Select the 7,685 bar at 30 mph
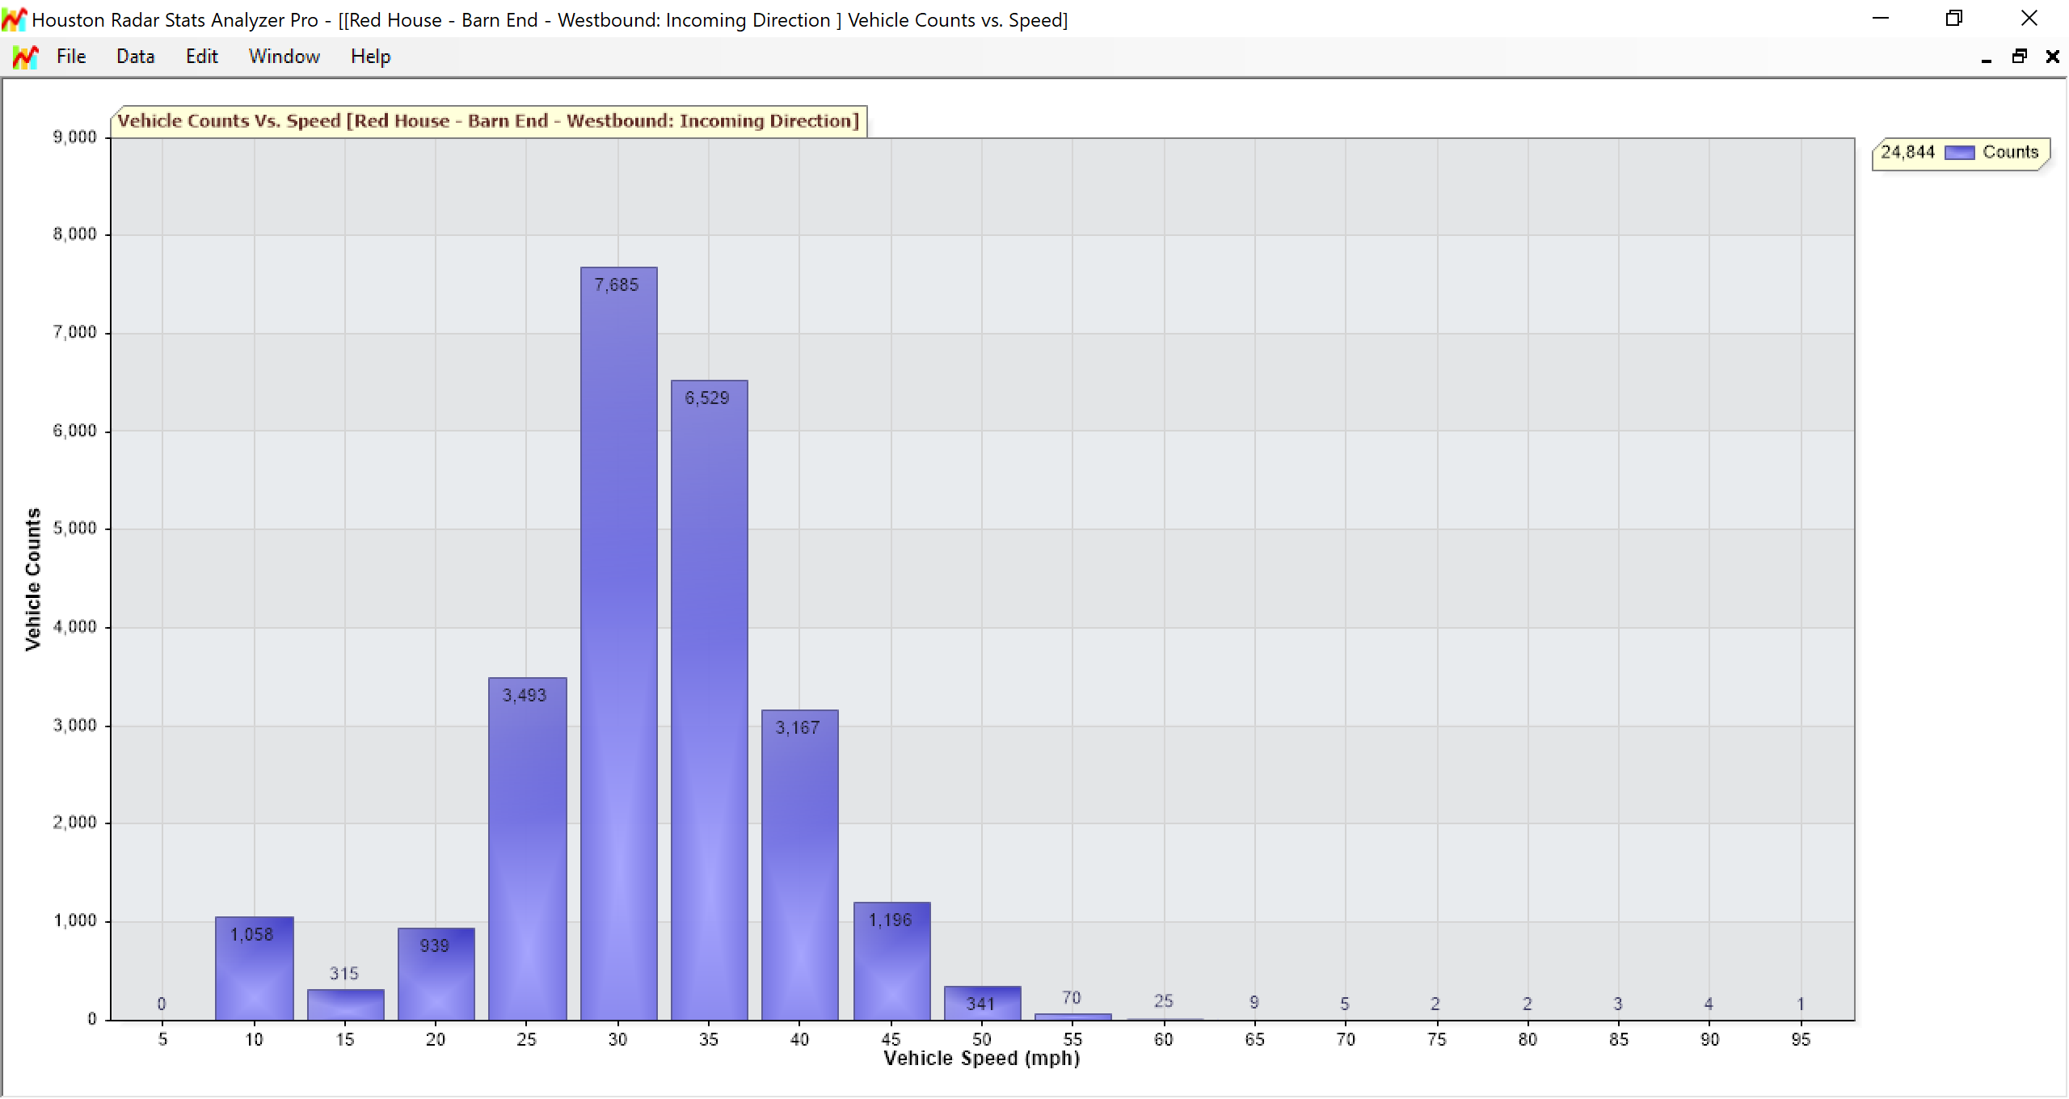 [x=618, y=643]
